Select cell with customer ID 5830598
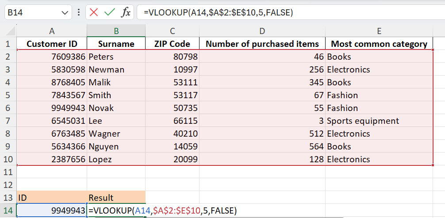445x218 pixels. coord(52,69)
